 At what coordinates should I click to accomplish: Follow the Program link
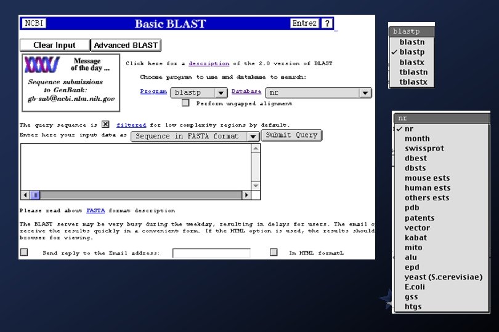point(153,92)
